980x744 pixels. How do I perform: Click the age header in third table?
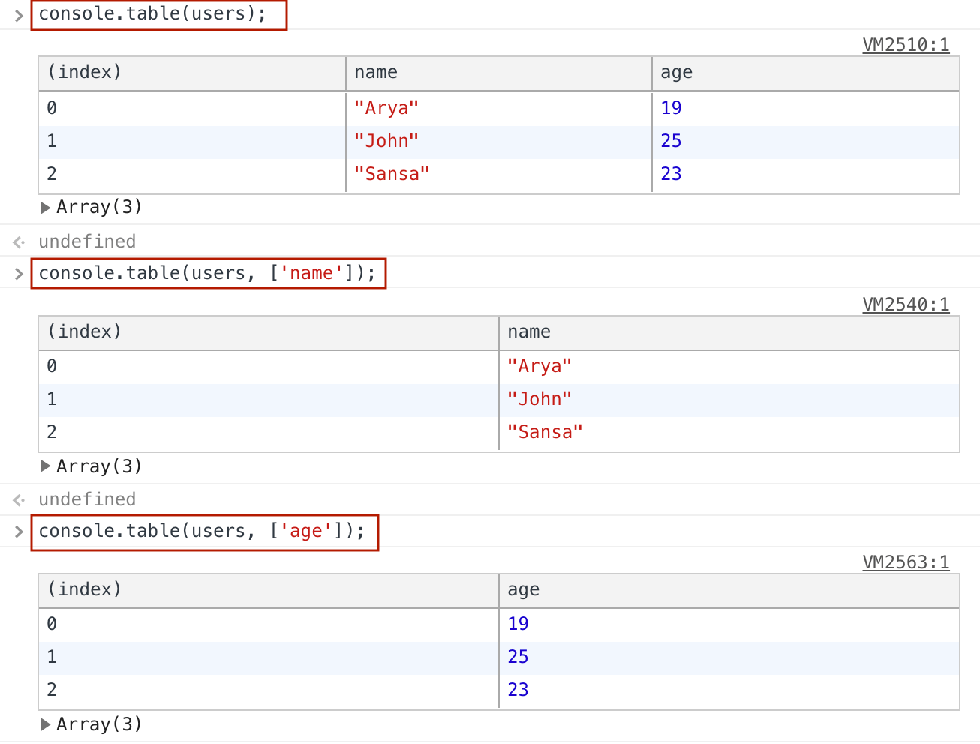[x=729, y=590]
